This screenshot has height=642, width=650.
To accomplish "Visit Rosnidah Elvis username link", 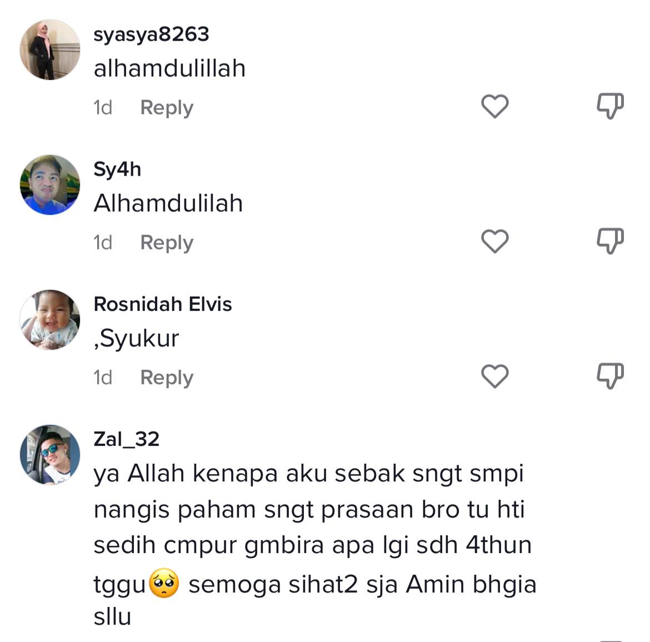I will (162, 304).
